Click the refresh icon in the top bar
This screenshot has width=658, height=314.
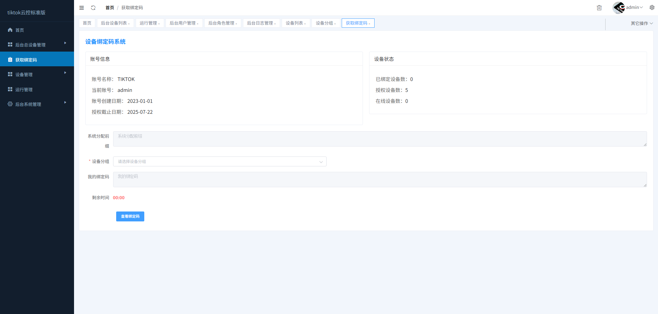(x=93, y=8)
